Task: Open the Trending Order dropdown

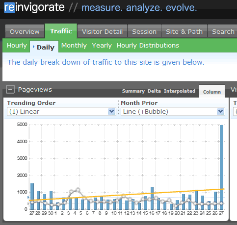Action: point(61,112)
